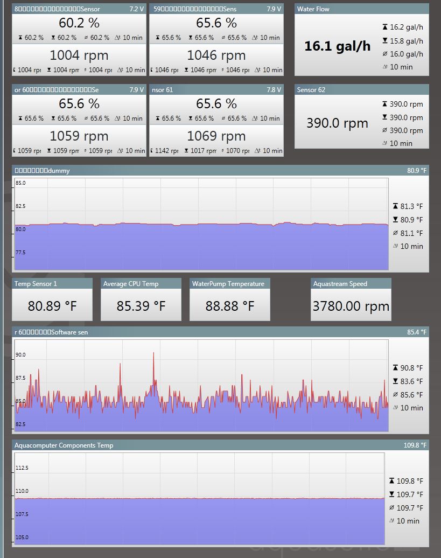Screen dimensions: 441x558
Task: Click the average icon beside 85.6 °F
Action: coord(395,395)
